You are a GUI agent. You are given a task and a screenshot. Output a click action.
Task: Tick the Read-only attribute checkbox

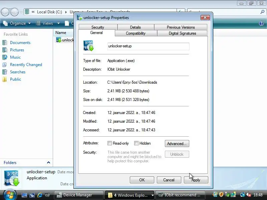(110, 143)
